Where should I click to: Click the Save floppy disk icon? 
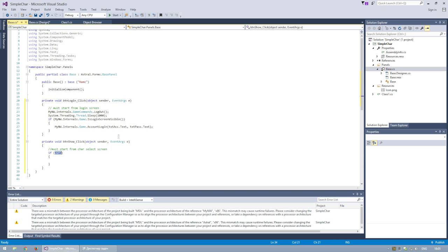[x=36, y=15]
